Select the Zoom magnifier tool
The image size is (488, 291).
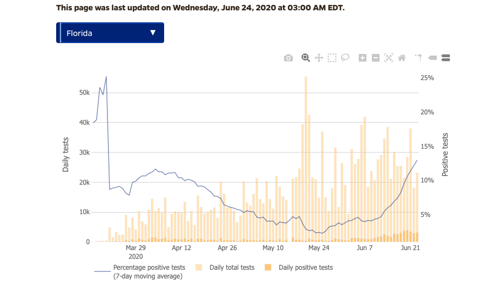pyautogui.click(x=306, y=58)
